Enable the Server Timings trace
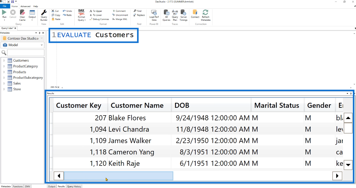 184,15
